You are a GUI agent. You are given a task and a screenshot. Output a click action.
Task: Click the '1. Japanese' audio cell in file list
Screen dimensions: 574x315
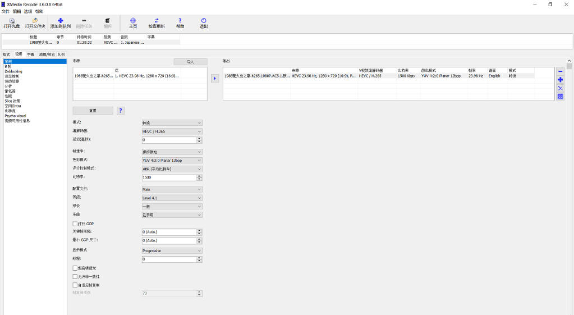[132, 43]
